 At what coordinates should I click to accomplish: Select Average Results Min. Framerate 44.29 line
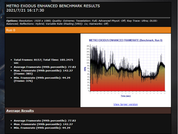point(42,128)
